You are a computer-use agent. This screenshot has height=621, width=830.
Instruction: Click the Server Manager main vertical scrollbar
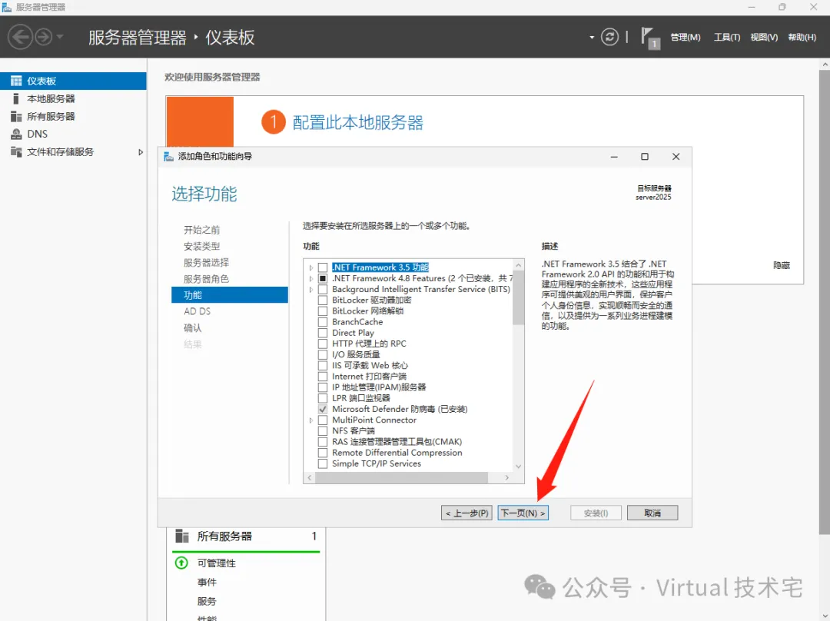click(x=824, y=302)
